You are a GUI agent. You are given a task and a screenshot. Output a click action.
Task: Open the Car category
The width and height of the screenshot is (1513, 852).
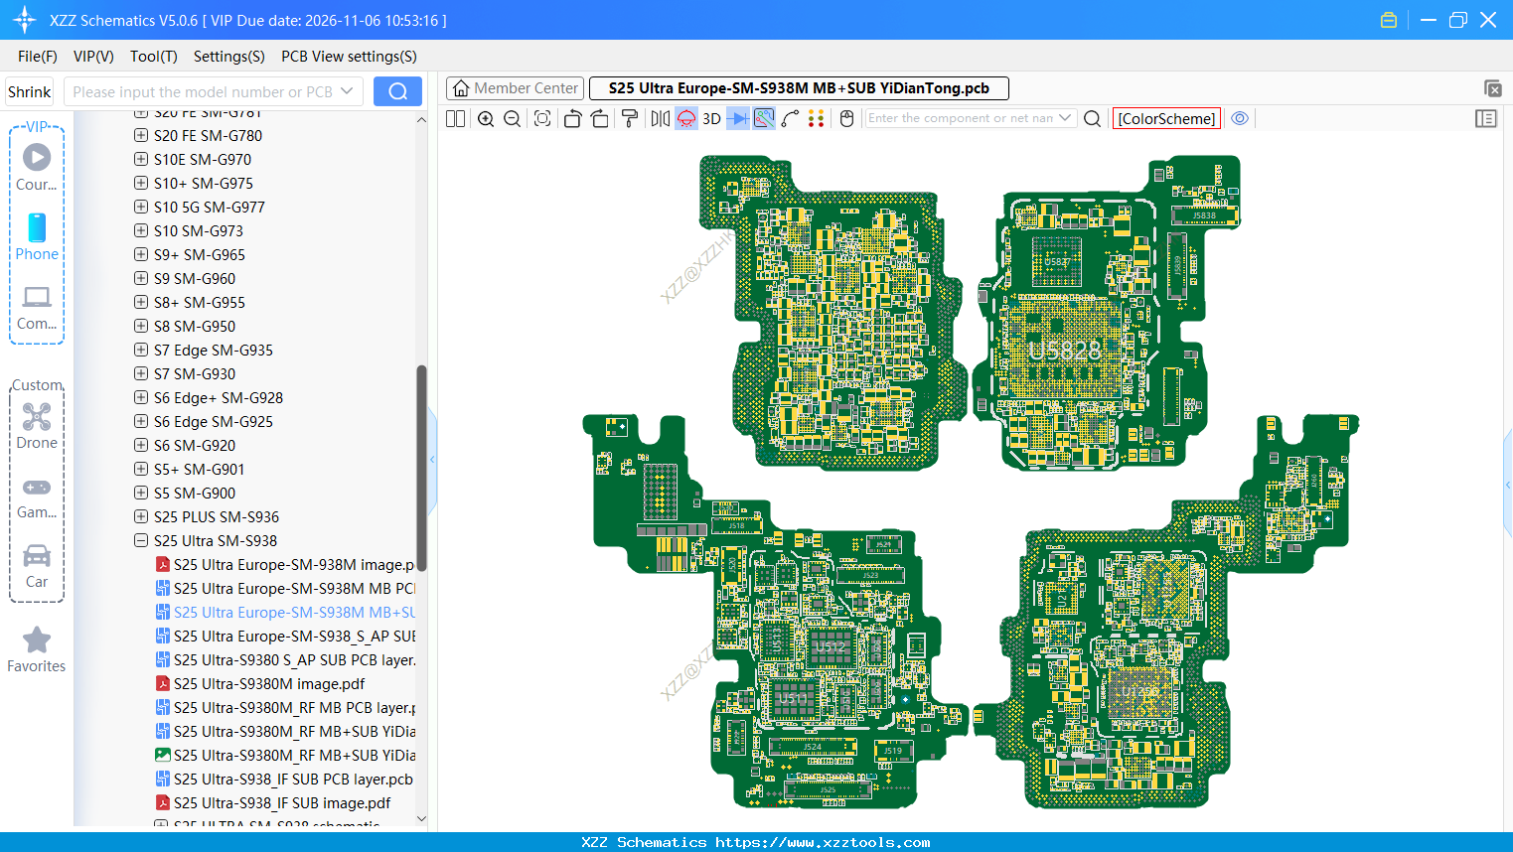[x=37, y=566]
